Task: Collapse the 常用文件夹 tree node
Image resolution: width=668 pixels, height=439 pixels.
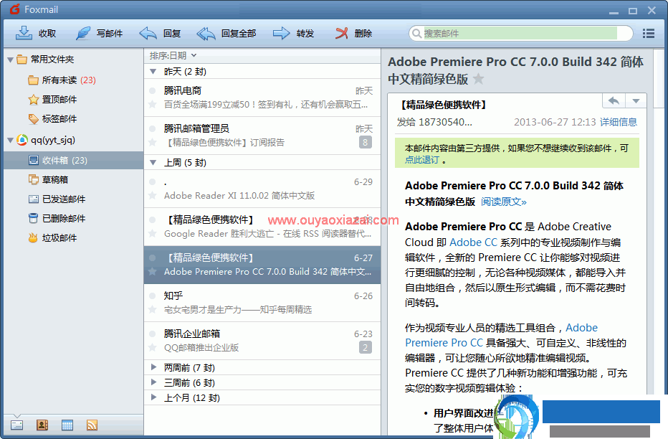Action: click(x=10, y=60)
